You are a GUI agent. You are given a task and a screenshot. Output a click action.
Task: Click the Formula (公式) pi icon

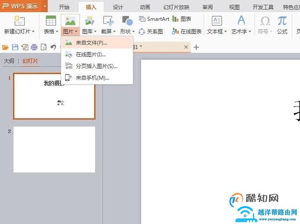[x=282, y=21]
